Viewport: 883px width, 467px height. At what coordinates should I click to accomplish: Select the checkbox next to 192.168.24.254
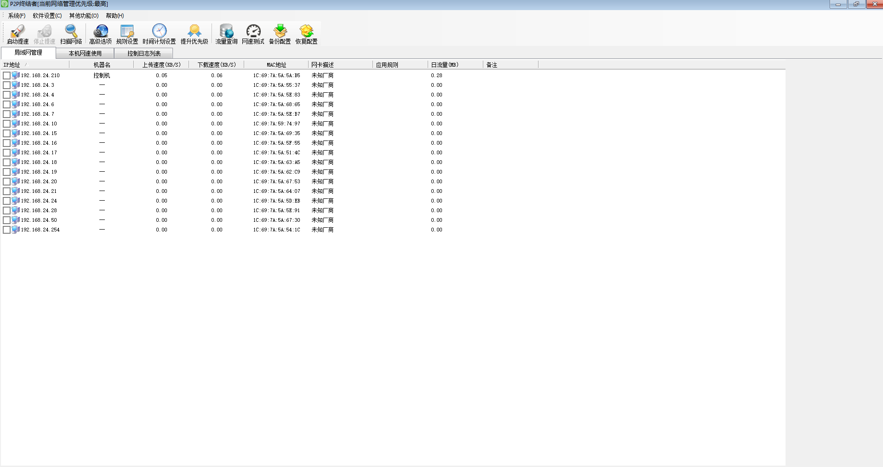[6, 230]
